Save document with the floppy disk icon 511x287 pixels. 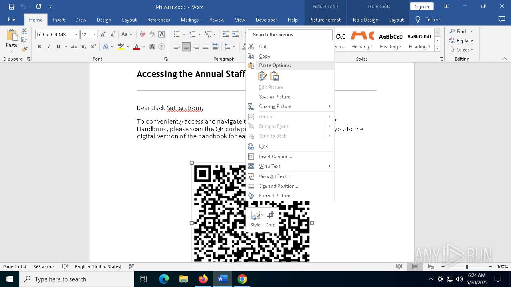12,6
